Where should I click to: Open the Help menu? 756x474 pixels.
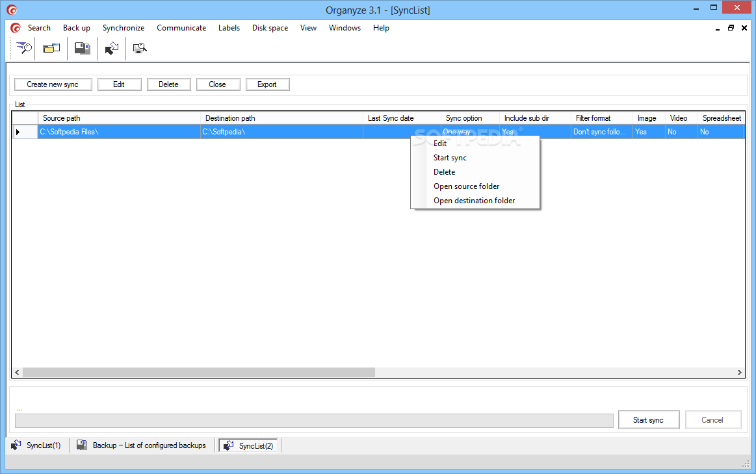pos(381,28)
